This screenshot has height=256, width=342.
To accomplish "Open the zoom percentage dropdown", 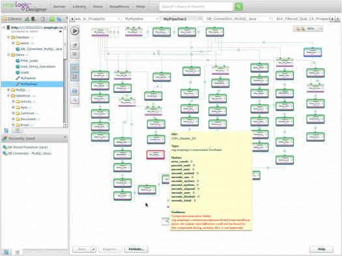I will point(321,29).
